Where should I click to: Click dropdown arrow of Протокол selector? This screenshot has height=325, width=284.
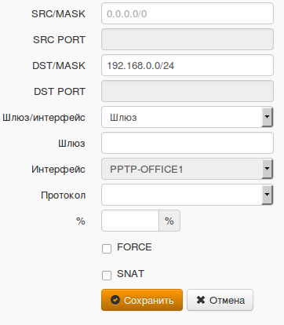click(x=267, y=195)
